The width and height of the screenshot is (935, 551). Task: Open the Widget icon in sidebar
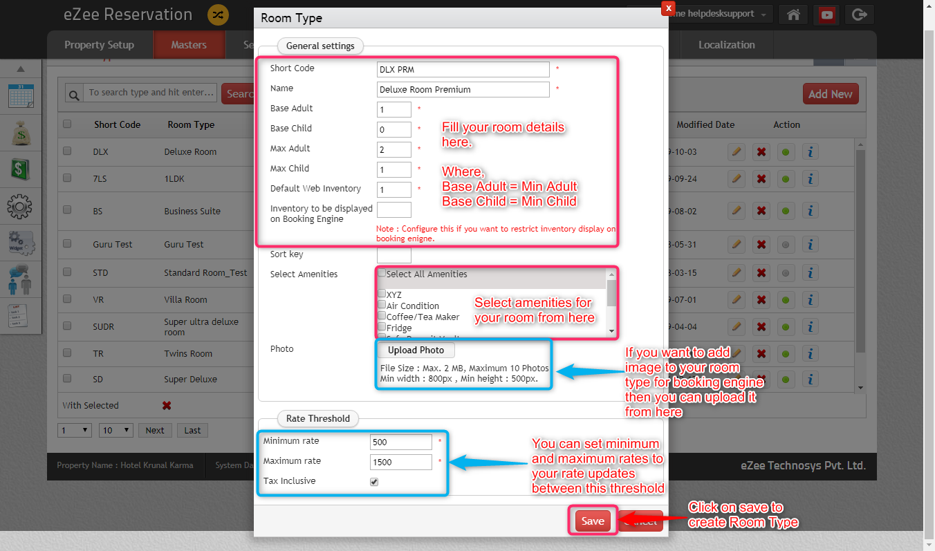pyautogui.click(x=21, y=243)
